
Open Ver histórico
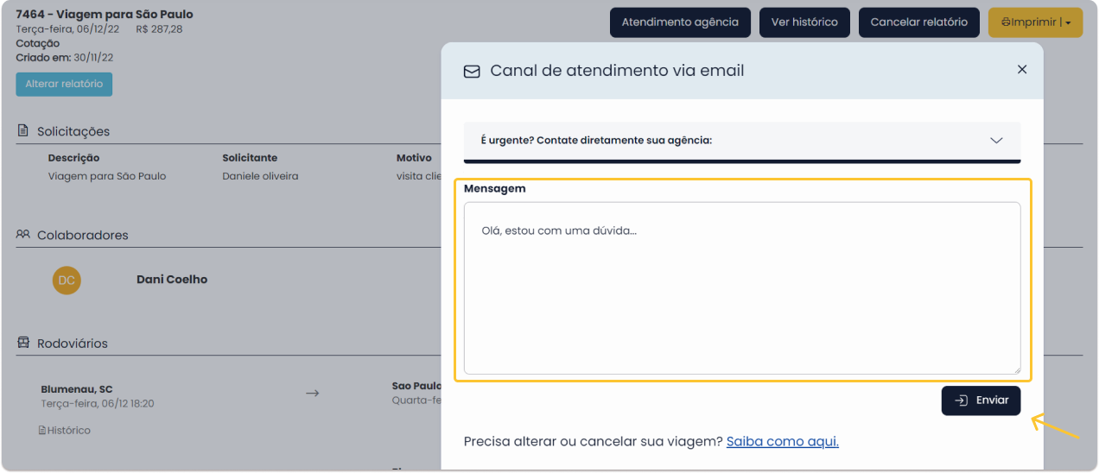point(804,22)
